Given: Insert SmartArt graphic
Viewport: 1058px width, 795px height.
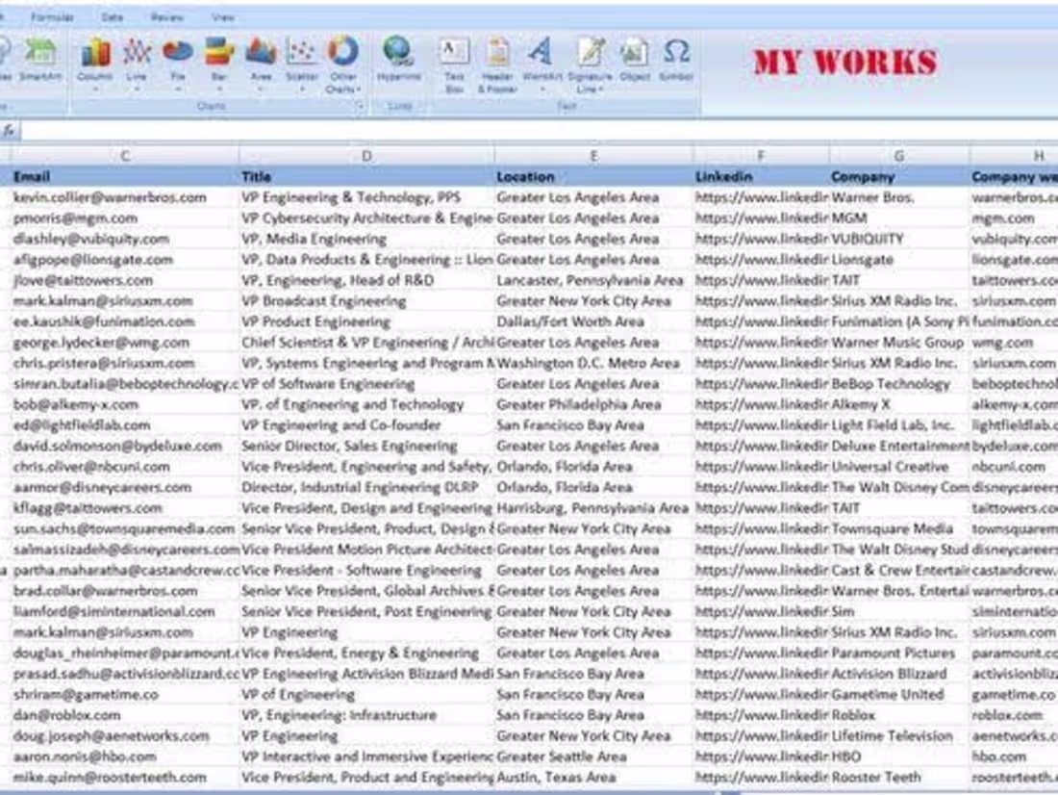Looking at the screenshot, I should coord(40,61).
